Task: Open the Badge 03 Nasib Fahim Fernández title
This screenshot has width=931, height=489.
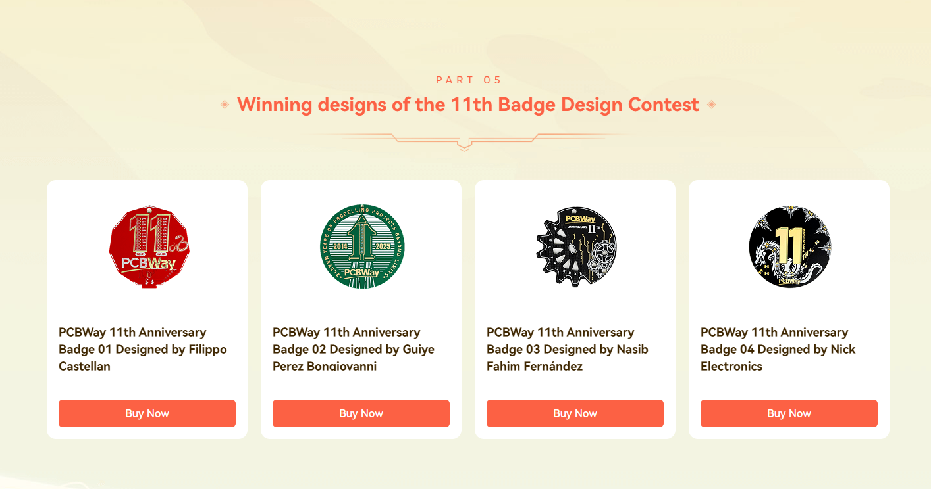Action: (568, 349)
